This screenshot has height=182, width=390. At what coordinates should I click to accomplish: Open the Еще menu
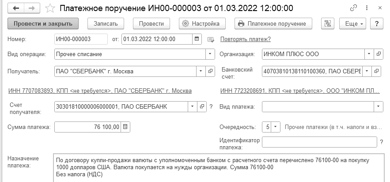point(353,23)
